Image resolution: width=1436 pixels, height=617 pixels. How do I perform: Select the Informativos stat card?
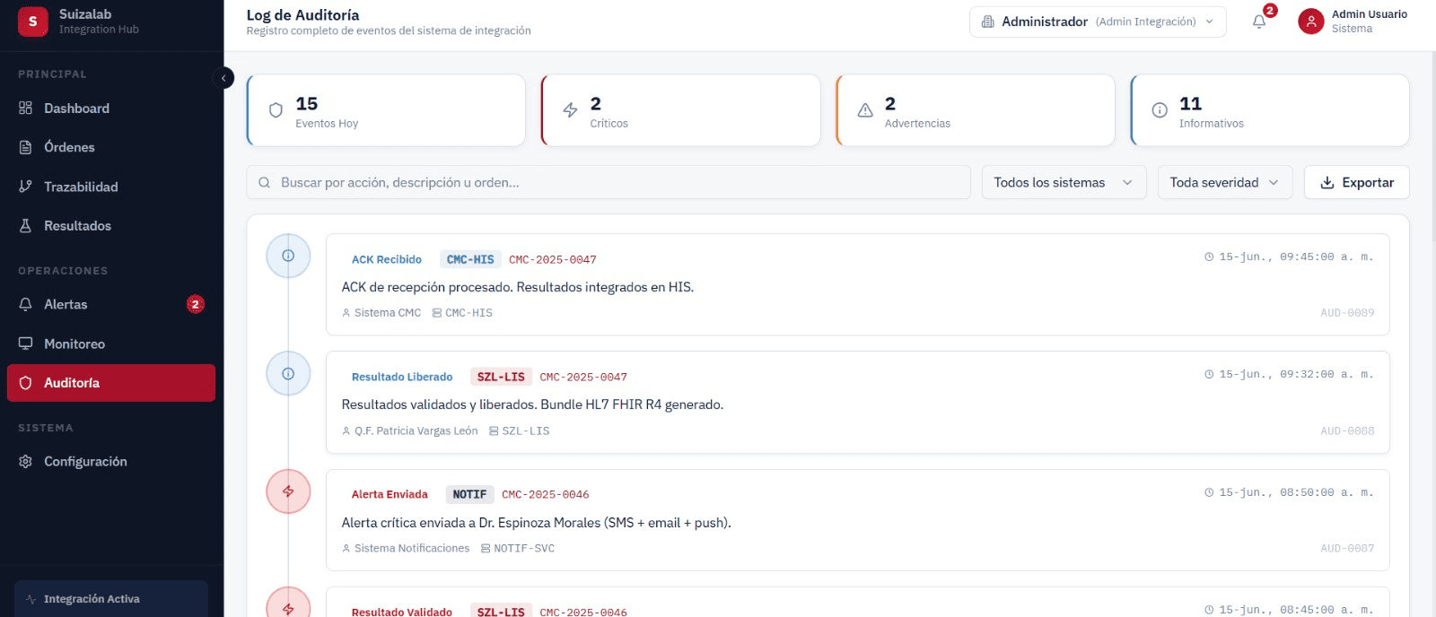tap(1270, 110)
